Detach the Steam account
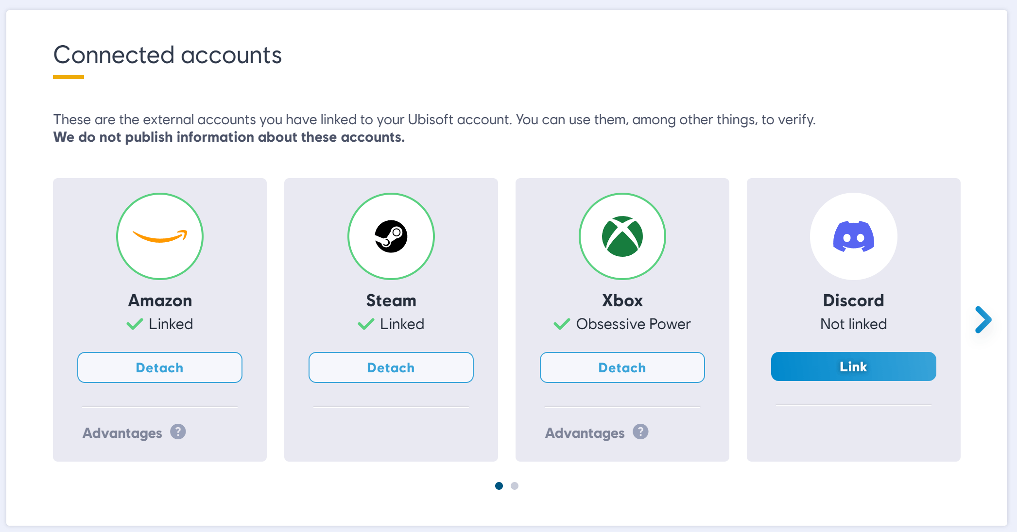This screenshot has height=532, width=1017. [x=391, y=367]
